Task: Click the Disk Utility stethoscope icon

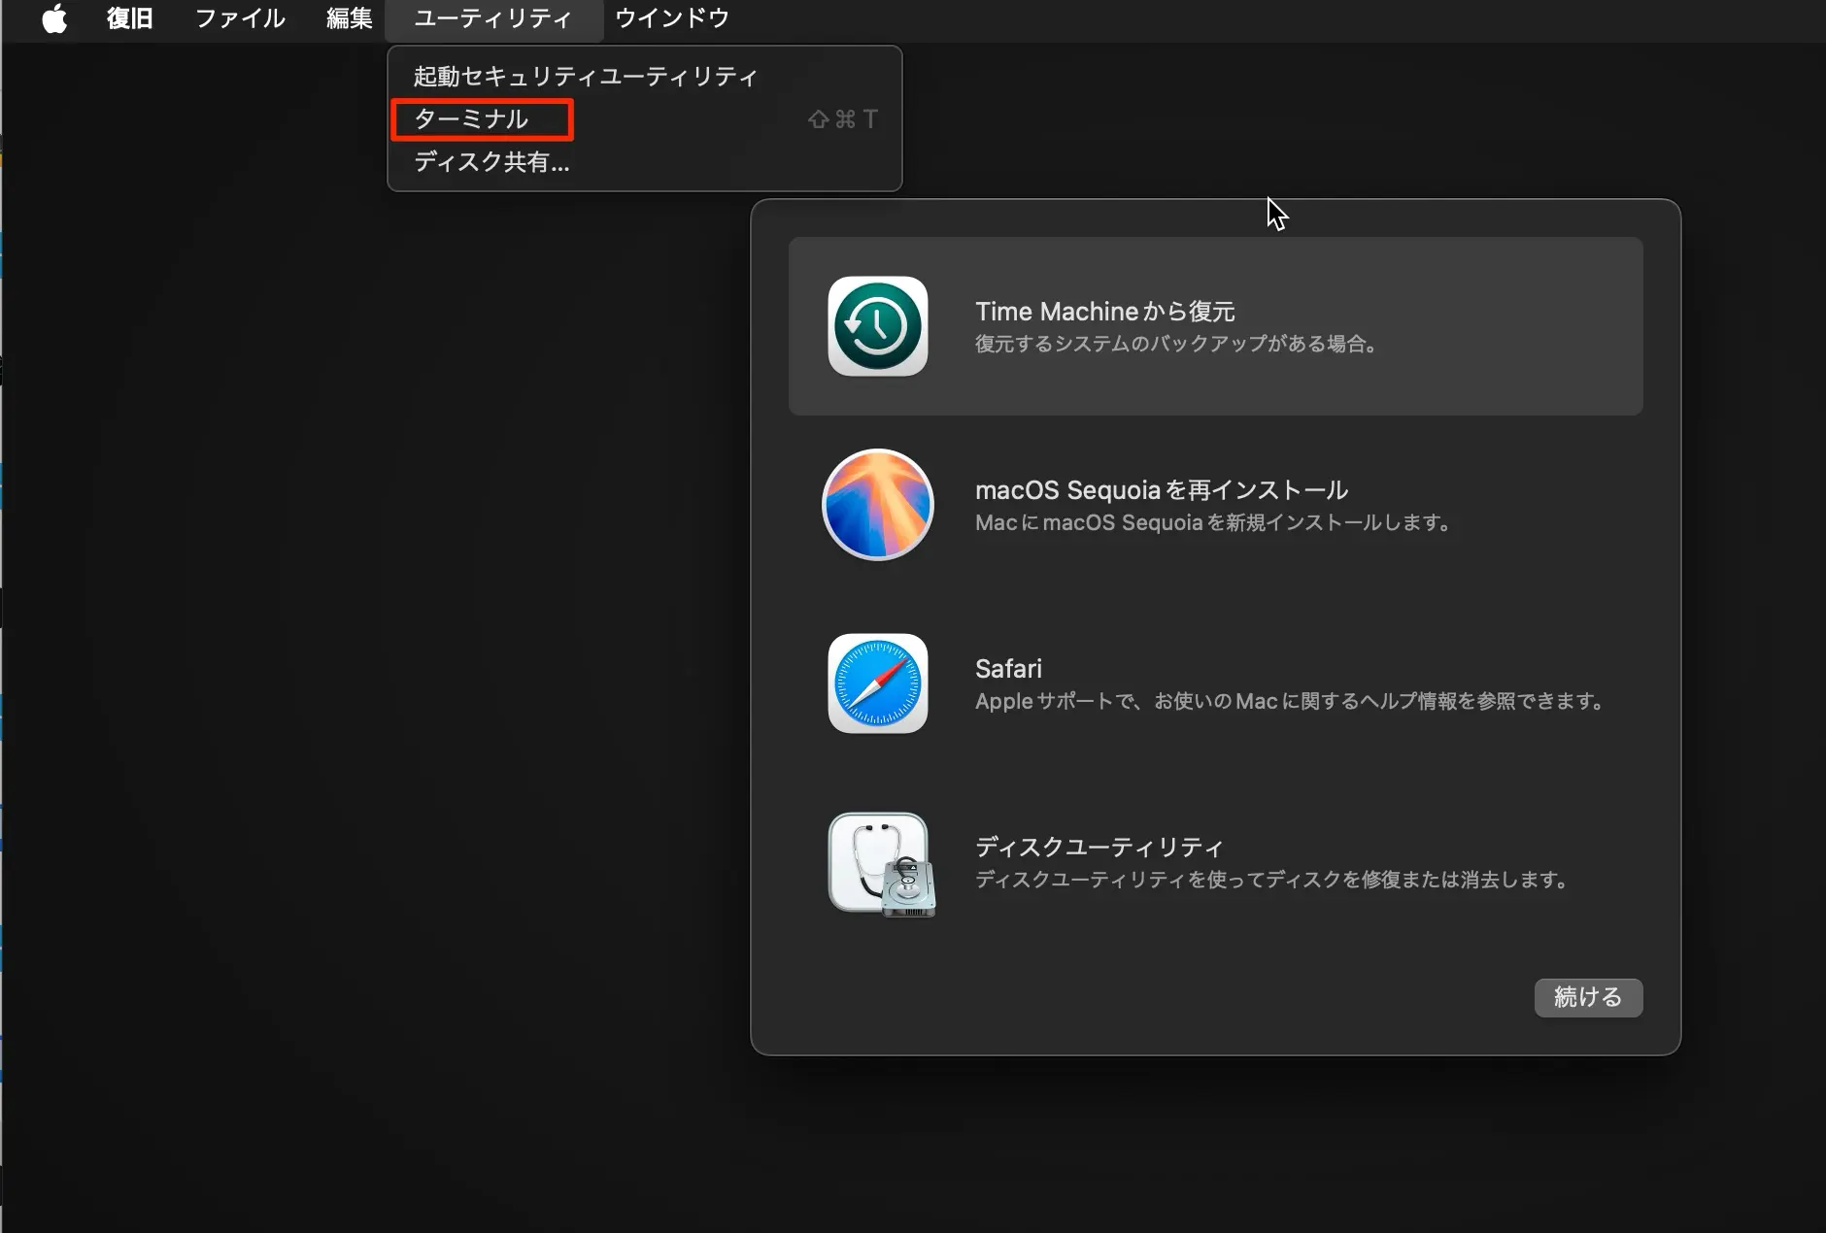Action: tap(882, 864)
